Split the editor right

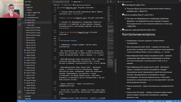pyautogui.click(x=111, y=2)
